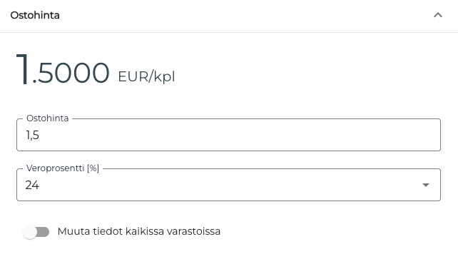Click the large 1.5000 price display
This screenshot has height=274, width=458.
63,70
